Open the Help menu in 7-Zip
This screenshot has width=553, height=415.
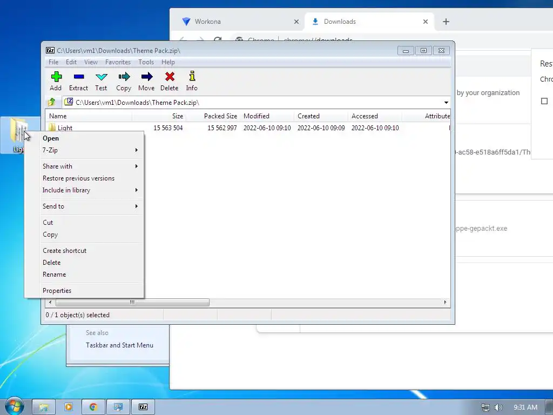click(168, 62)
